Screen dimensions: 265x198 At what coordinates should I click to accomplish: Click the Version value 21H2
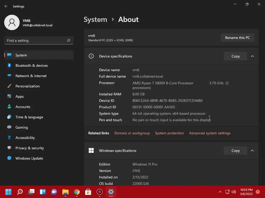pyautogui.click(x=136, y=171)
